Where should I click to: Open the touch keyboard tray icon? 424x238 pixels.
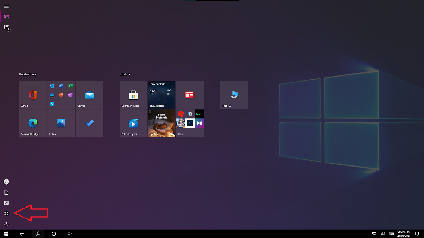pos(392,234)
